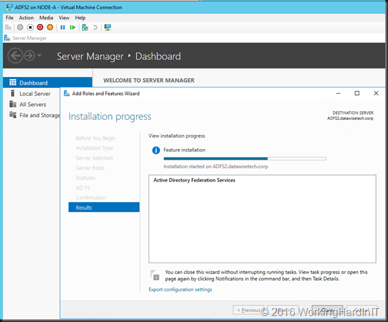The image size is (388, 322).
Task: Maximize the Add Roles wizard
Action: pos(357,93)
